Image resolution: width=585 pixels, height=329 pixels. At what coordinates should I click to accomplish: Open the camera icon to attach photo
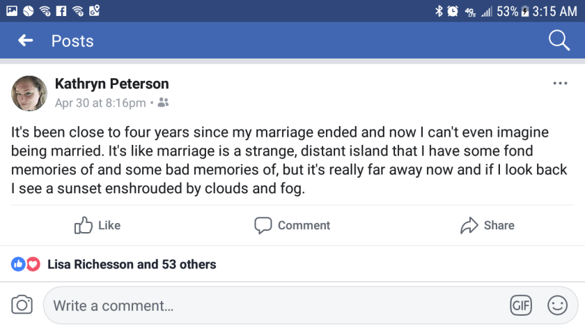tap(22, 305)
